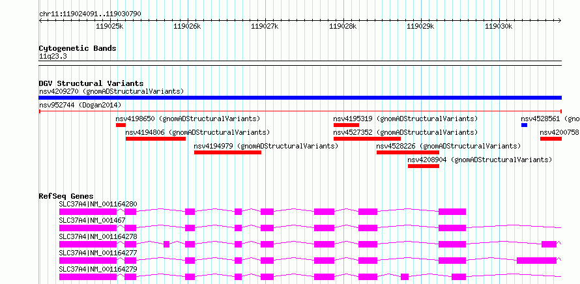Open the DGV Structural Variants track heading
This screenshot has height=284, width=580.
(91, 83)
